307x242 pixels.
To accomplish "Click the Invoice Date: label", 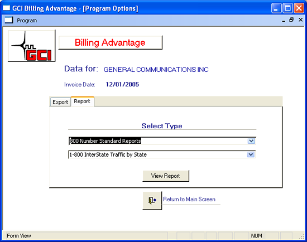I will click(80, 85).
